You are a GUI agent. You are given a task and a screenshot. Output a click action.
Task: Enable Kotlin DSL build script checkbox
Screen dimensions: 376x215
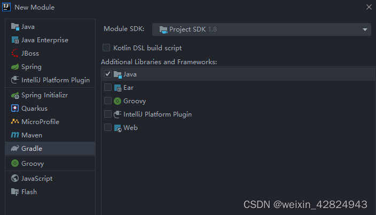tap(106, 48)
